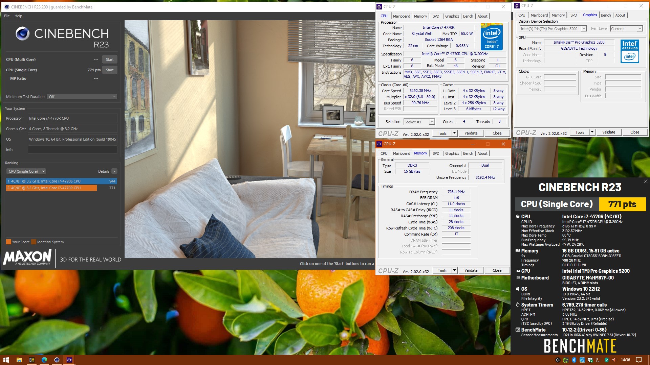The height and width of the screenshot is (365, 650).
Task: Click Tools button in Graphics CPU-Z window
Action: point(580,132)
